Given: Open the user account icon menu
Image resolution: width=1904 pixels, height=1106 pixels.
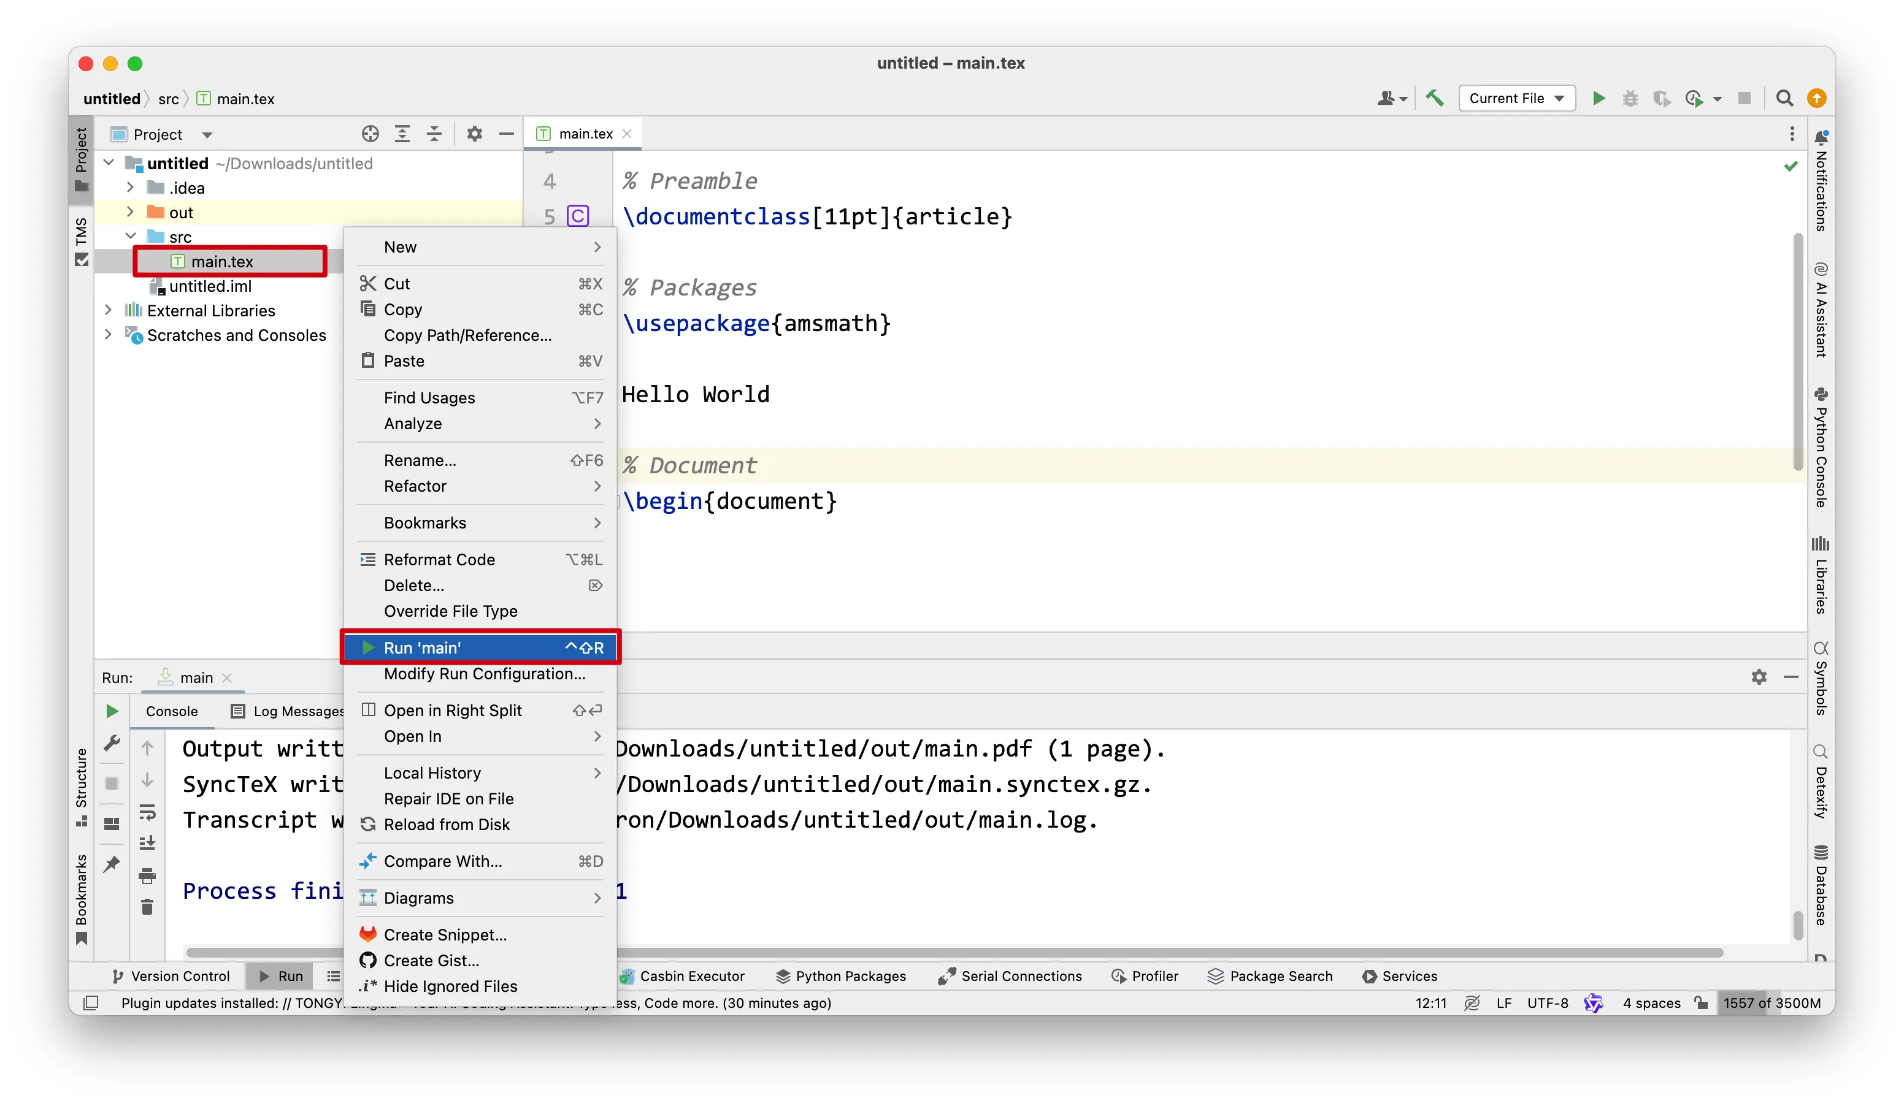Looking at the screenshot, I should point(1392,98).
